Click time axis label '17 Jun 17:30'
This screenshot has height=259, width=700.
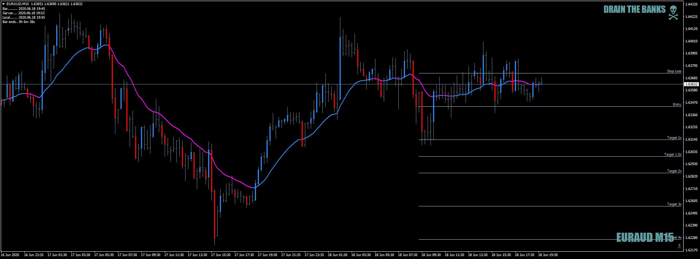coord(244,255)
